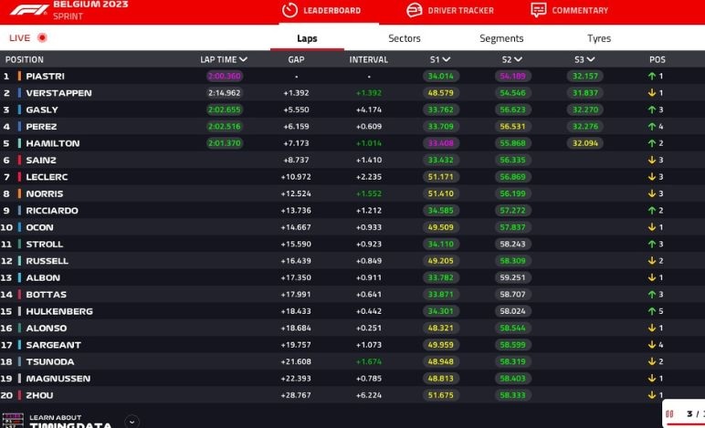Click the Leaderboard stopwatch icon
This screenshot has width=705, height=428.
pos(289,10)
